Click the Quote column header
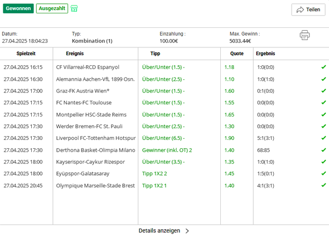The width and height of the screenshot is (329, 237). (x=237, y=54)
